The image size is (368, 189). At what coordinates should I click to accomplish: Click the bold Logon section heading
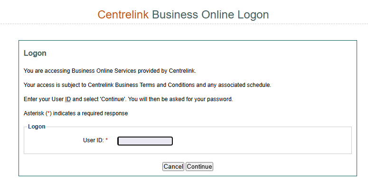click(x=35, y=53)
